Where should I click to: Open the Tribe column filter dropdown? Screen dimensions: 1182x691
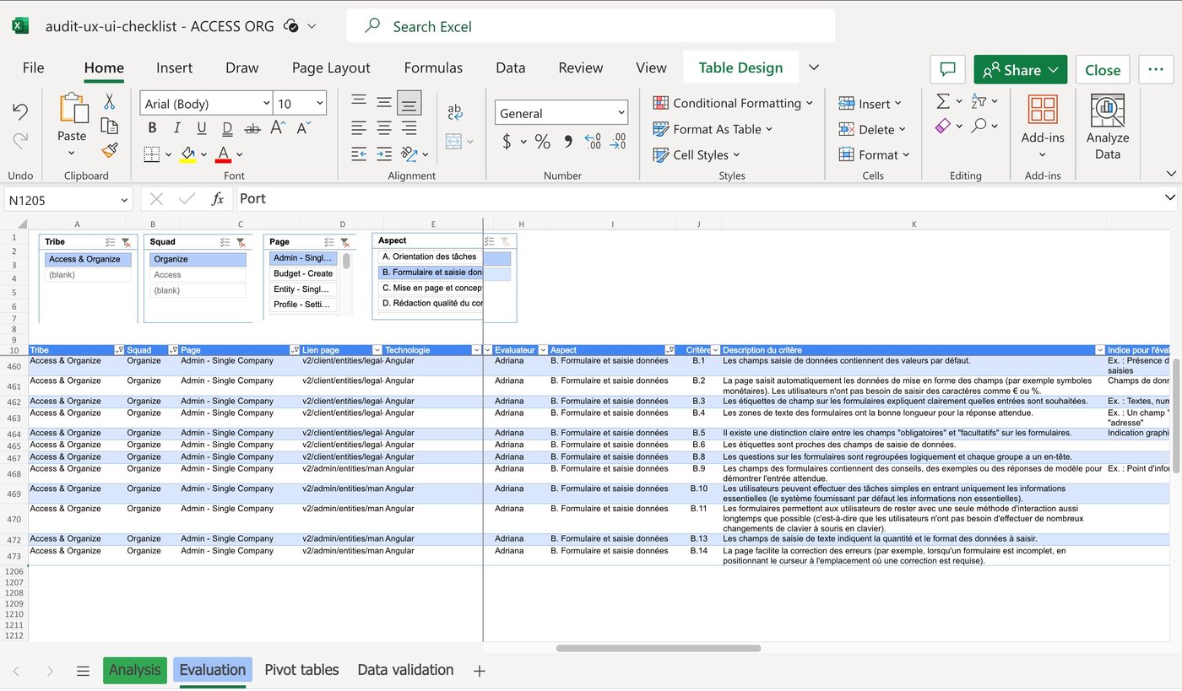pos(119,350)
